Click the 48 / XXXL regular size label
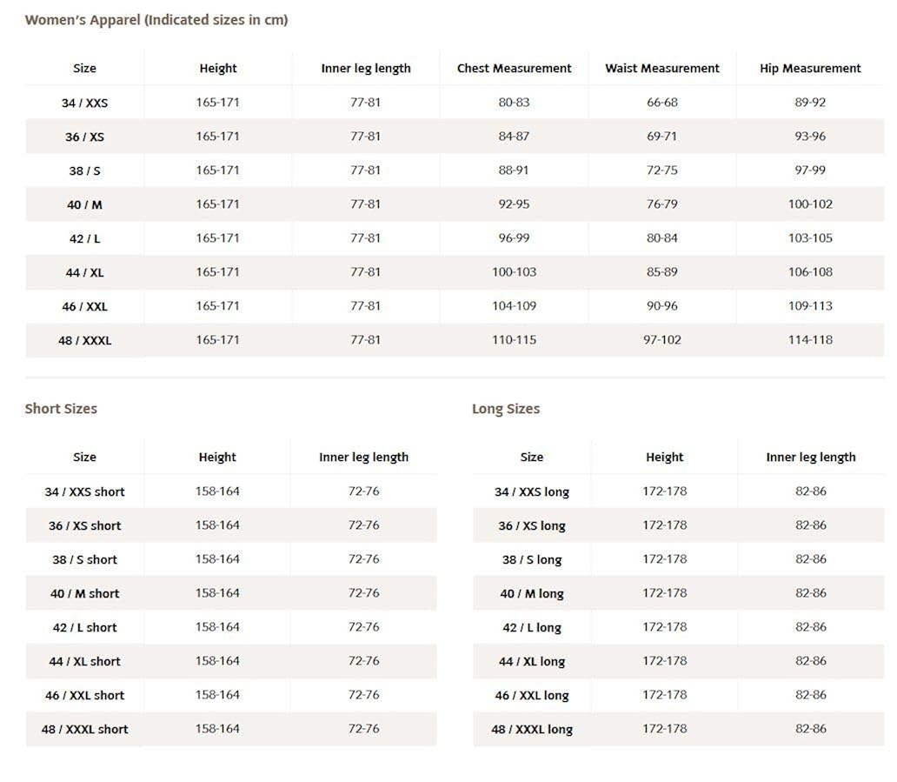897x782 pixels. click(x=85, y=341)
